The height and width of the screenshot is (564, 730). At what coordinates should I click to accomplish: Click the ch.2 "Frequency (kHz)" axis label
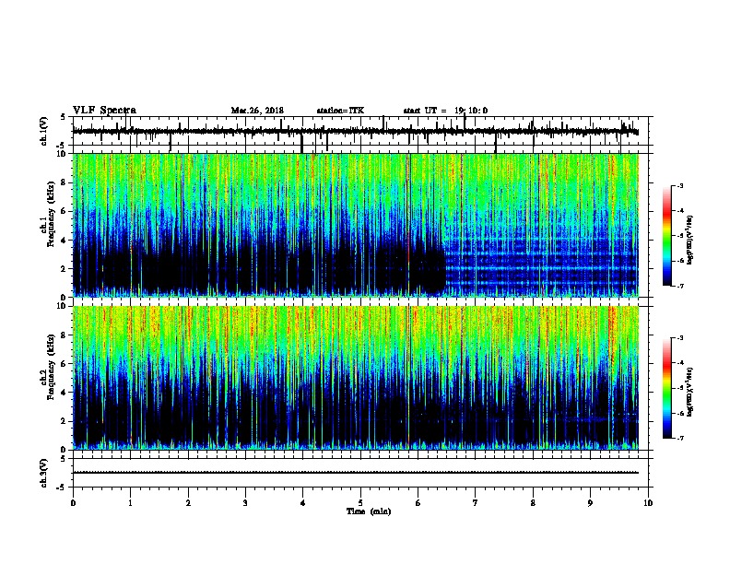[x=51, y=367]
